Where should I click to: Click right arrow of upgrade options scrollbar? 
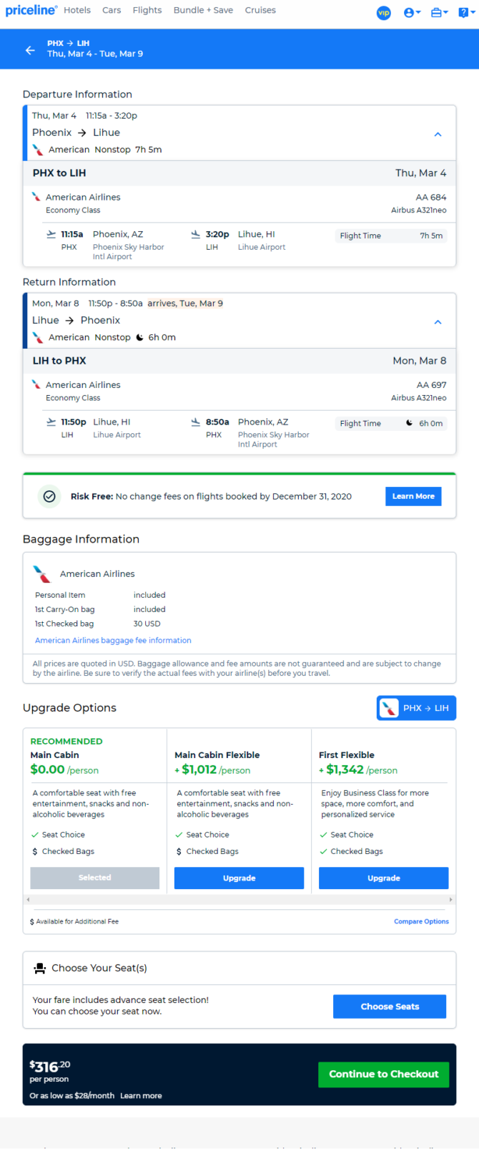pyautogui.click(x=450, y=899)
